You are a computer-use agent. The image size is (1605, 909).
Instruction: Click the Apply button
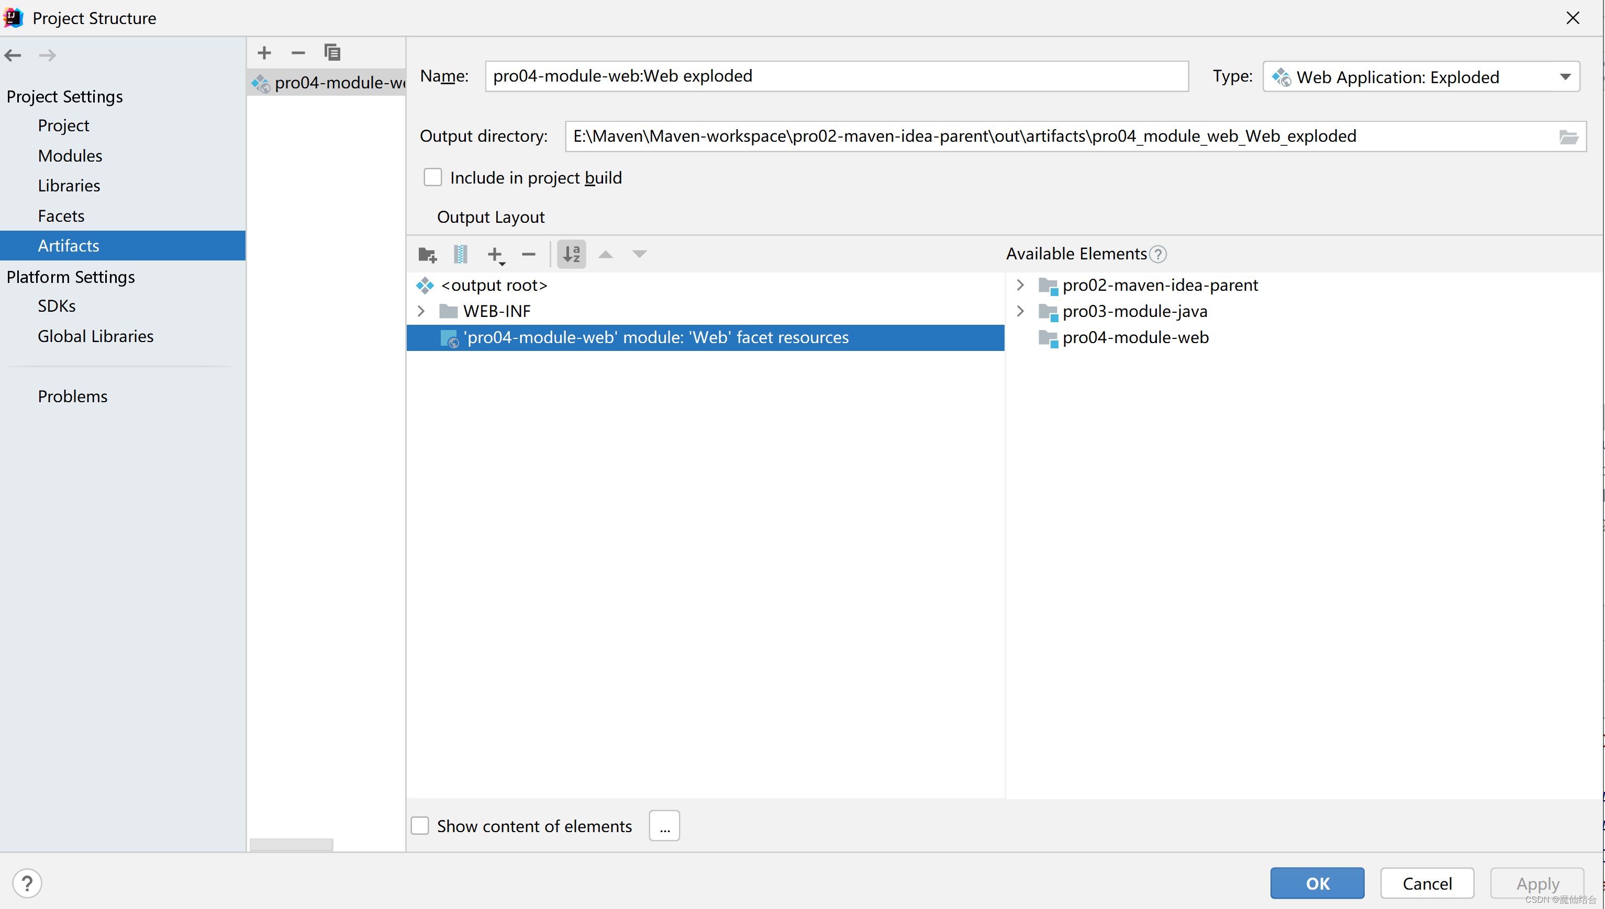click(x=1537, y=883)
